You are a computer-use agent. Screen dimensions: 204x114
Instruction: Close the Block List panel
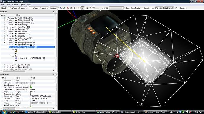click(x=56, y=11)
